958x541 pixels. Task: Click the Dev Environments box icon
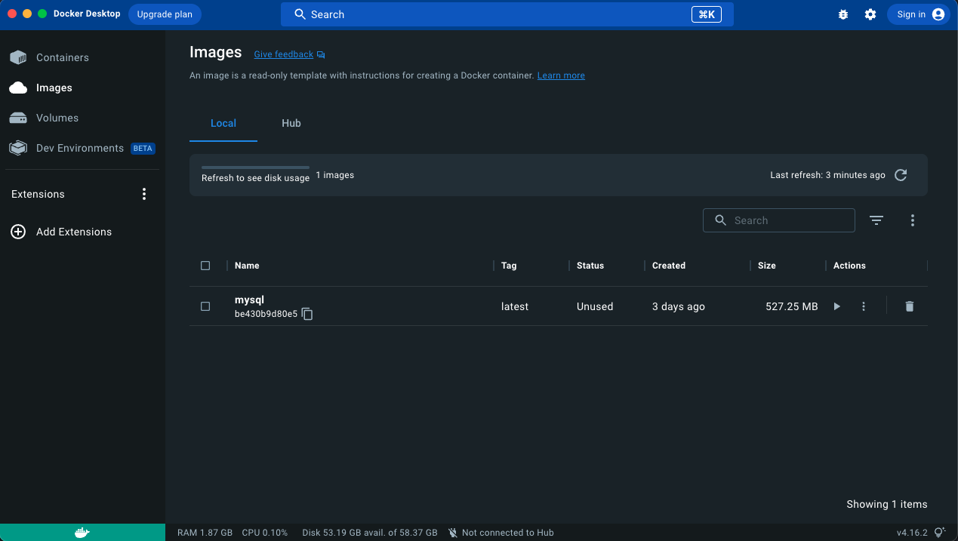click(18, 148)
